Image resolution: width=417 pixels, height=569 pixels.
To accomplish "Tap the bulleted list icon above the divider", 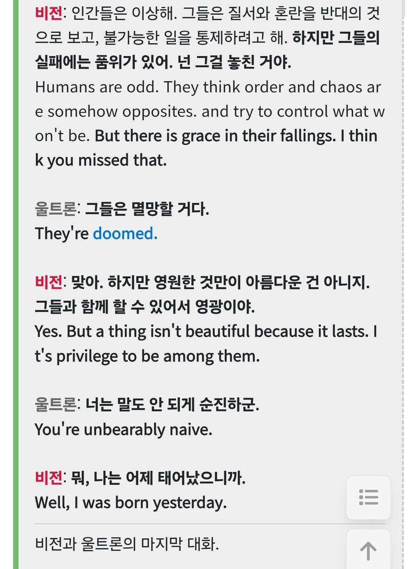I will click(368, 497).
